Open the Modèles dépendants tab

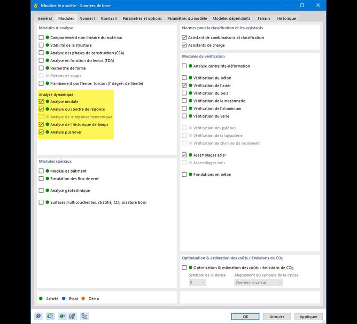(231, 18)
